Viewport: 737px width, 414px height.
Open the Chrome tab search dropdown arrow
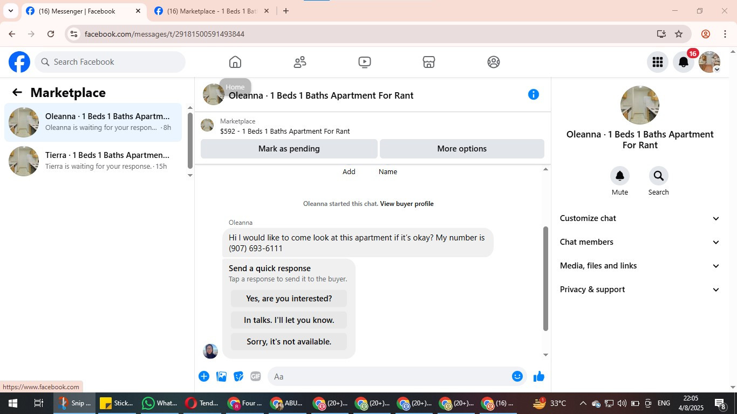10,11
